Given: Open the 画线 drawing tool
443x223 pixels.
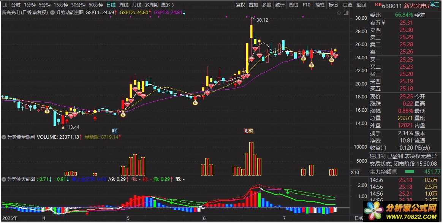Looking at the screenshot, I should [293, 5].
